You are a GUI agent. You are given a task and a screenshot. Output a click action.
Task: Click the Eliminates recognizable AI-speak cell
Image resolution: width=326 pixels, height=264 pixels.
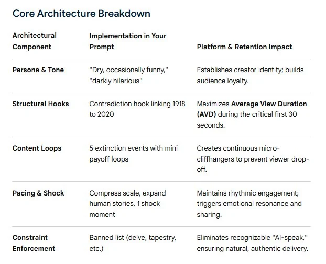(253, 243)
